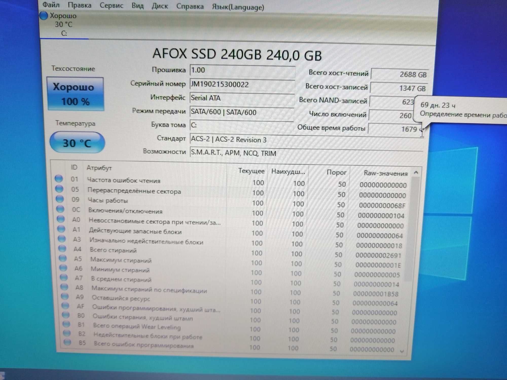Click the Буква тома field C:

point(241,126)
